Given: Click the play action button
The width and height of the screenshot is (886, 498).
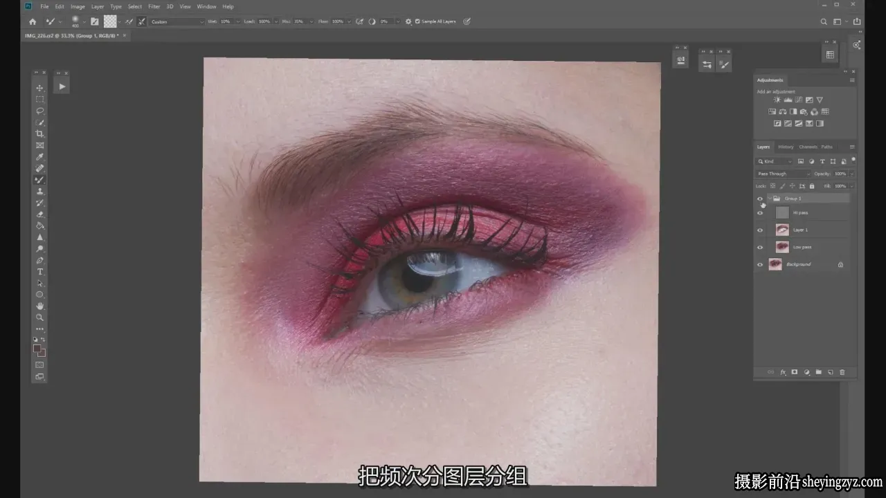Looking at the screenshot, I should tap(62, 86).
